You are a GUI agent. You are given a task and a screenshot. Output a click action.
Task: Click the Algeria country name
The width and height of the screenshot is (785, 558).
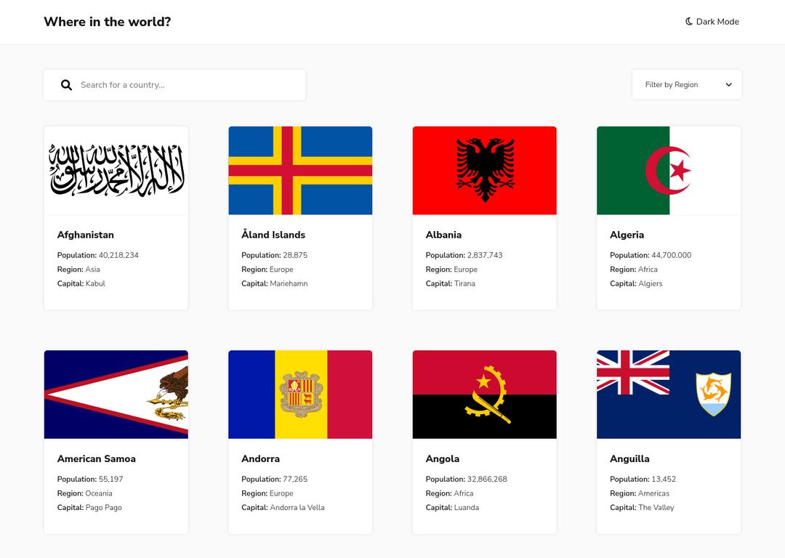click(627, 235)
